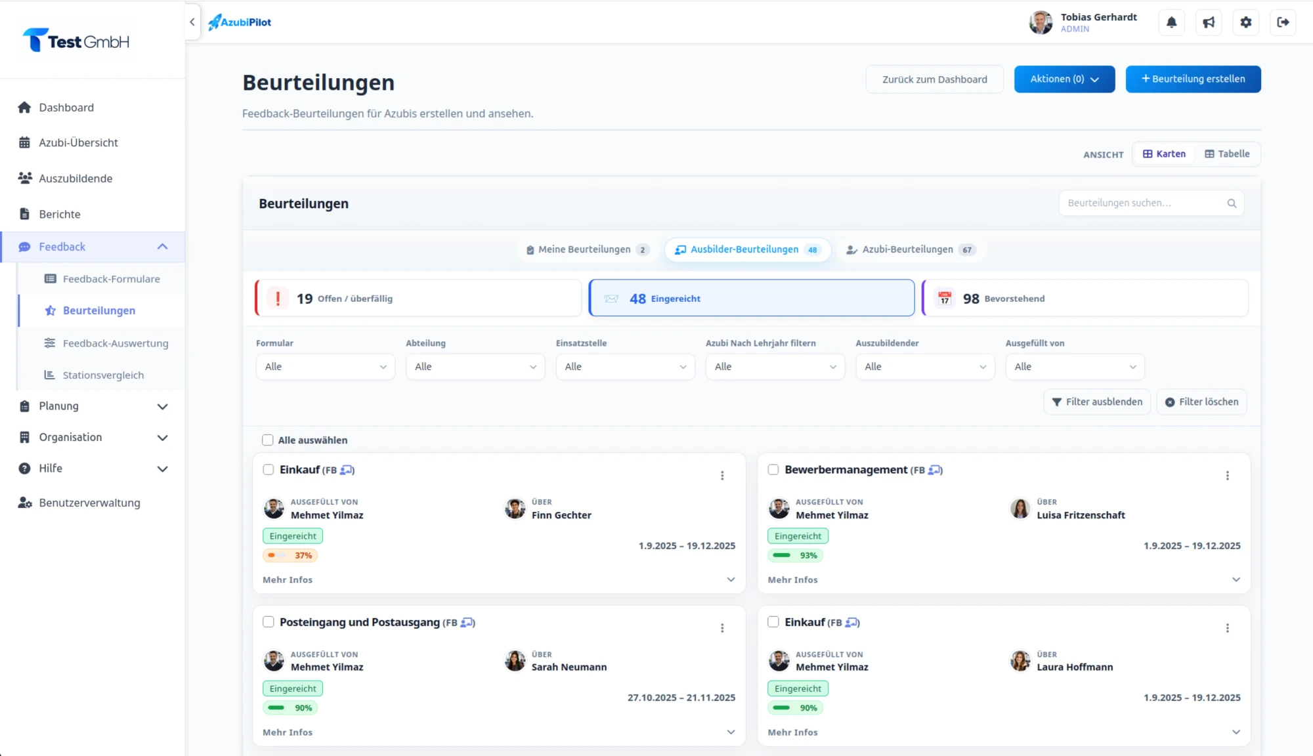
Task: Switch to Azubi-Beurteilungen tab
Action: pyautogui.click(x=911, y=250)
